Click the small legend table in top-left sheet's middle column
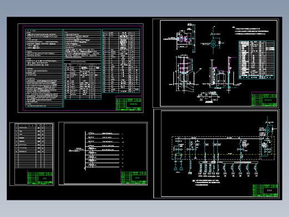289x217 pixels. [82, 81]
